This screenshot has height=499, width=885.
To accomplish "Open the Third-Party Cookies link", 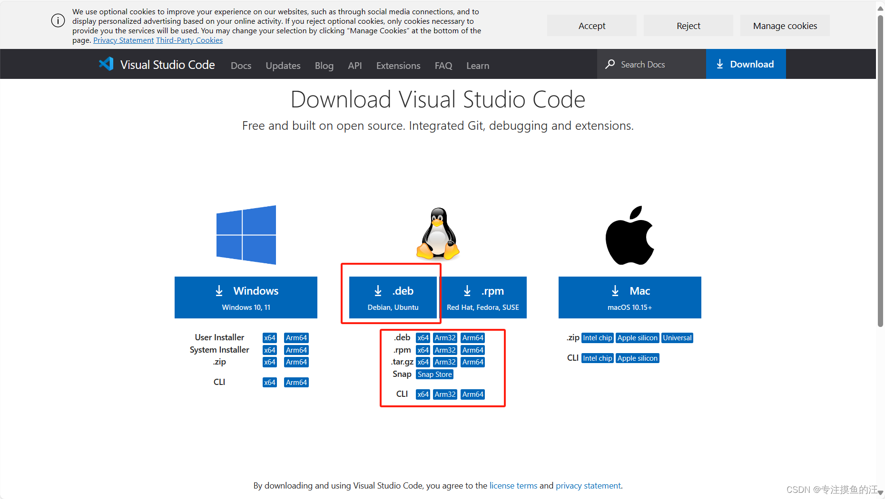I will (x=189, y=40).
